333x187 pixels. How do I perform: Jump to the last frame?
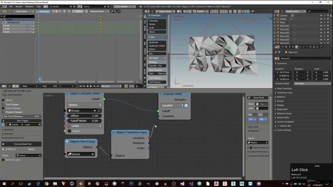coord(98,86)
